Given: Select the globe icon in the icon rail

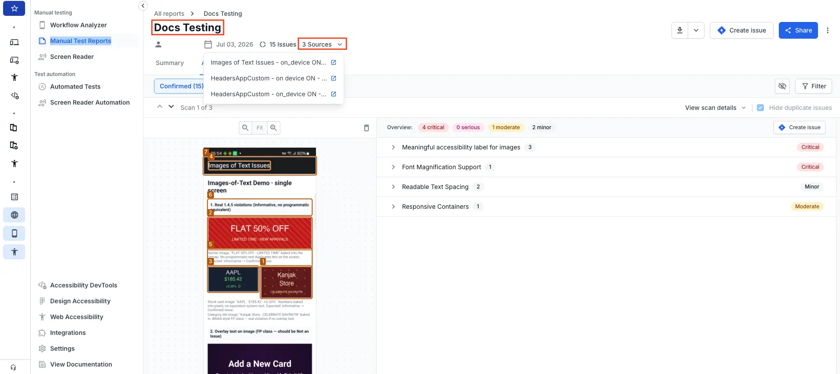Looking at the screenshot, I should click(x=14, y=215).
